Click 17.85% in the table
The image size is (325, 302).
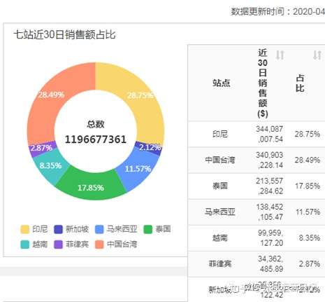[308, 186]
